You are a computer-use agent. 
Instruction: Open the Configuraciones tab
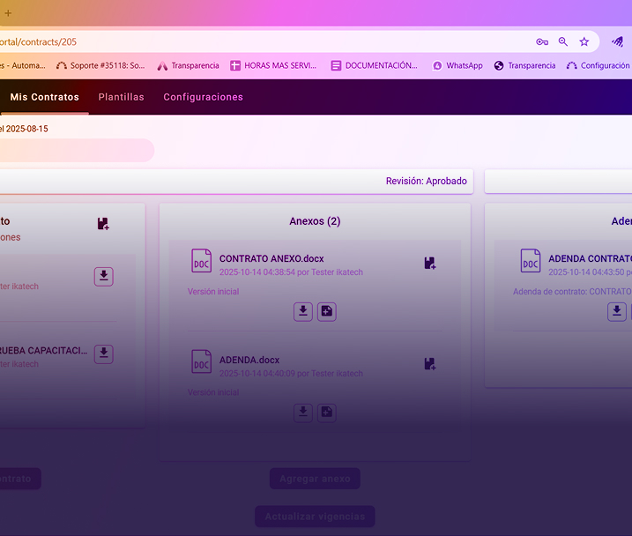(x=203, y=97)
